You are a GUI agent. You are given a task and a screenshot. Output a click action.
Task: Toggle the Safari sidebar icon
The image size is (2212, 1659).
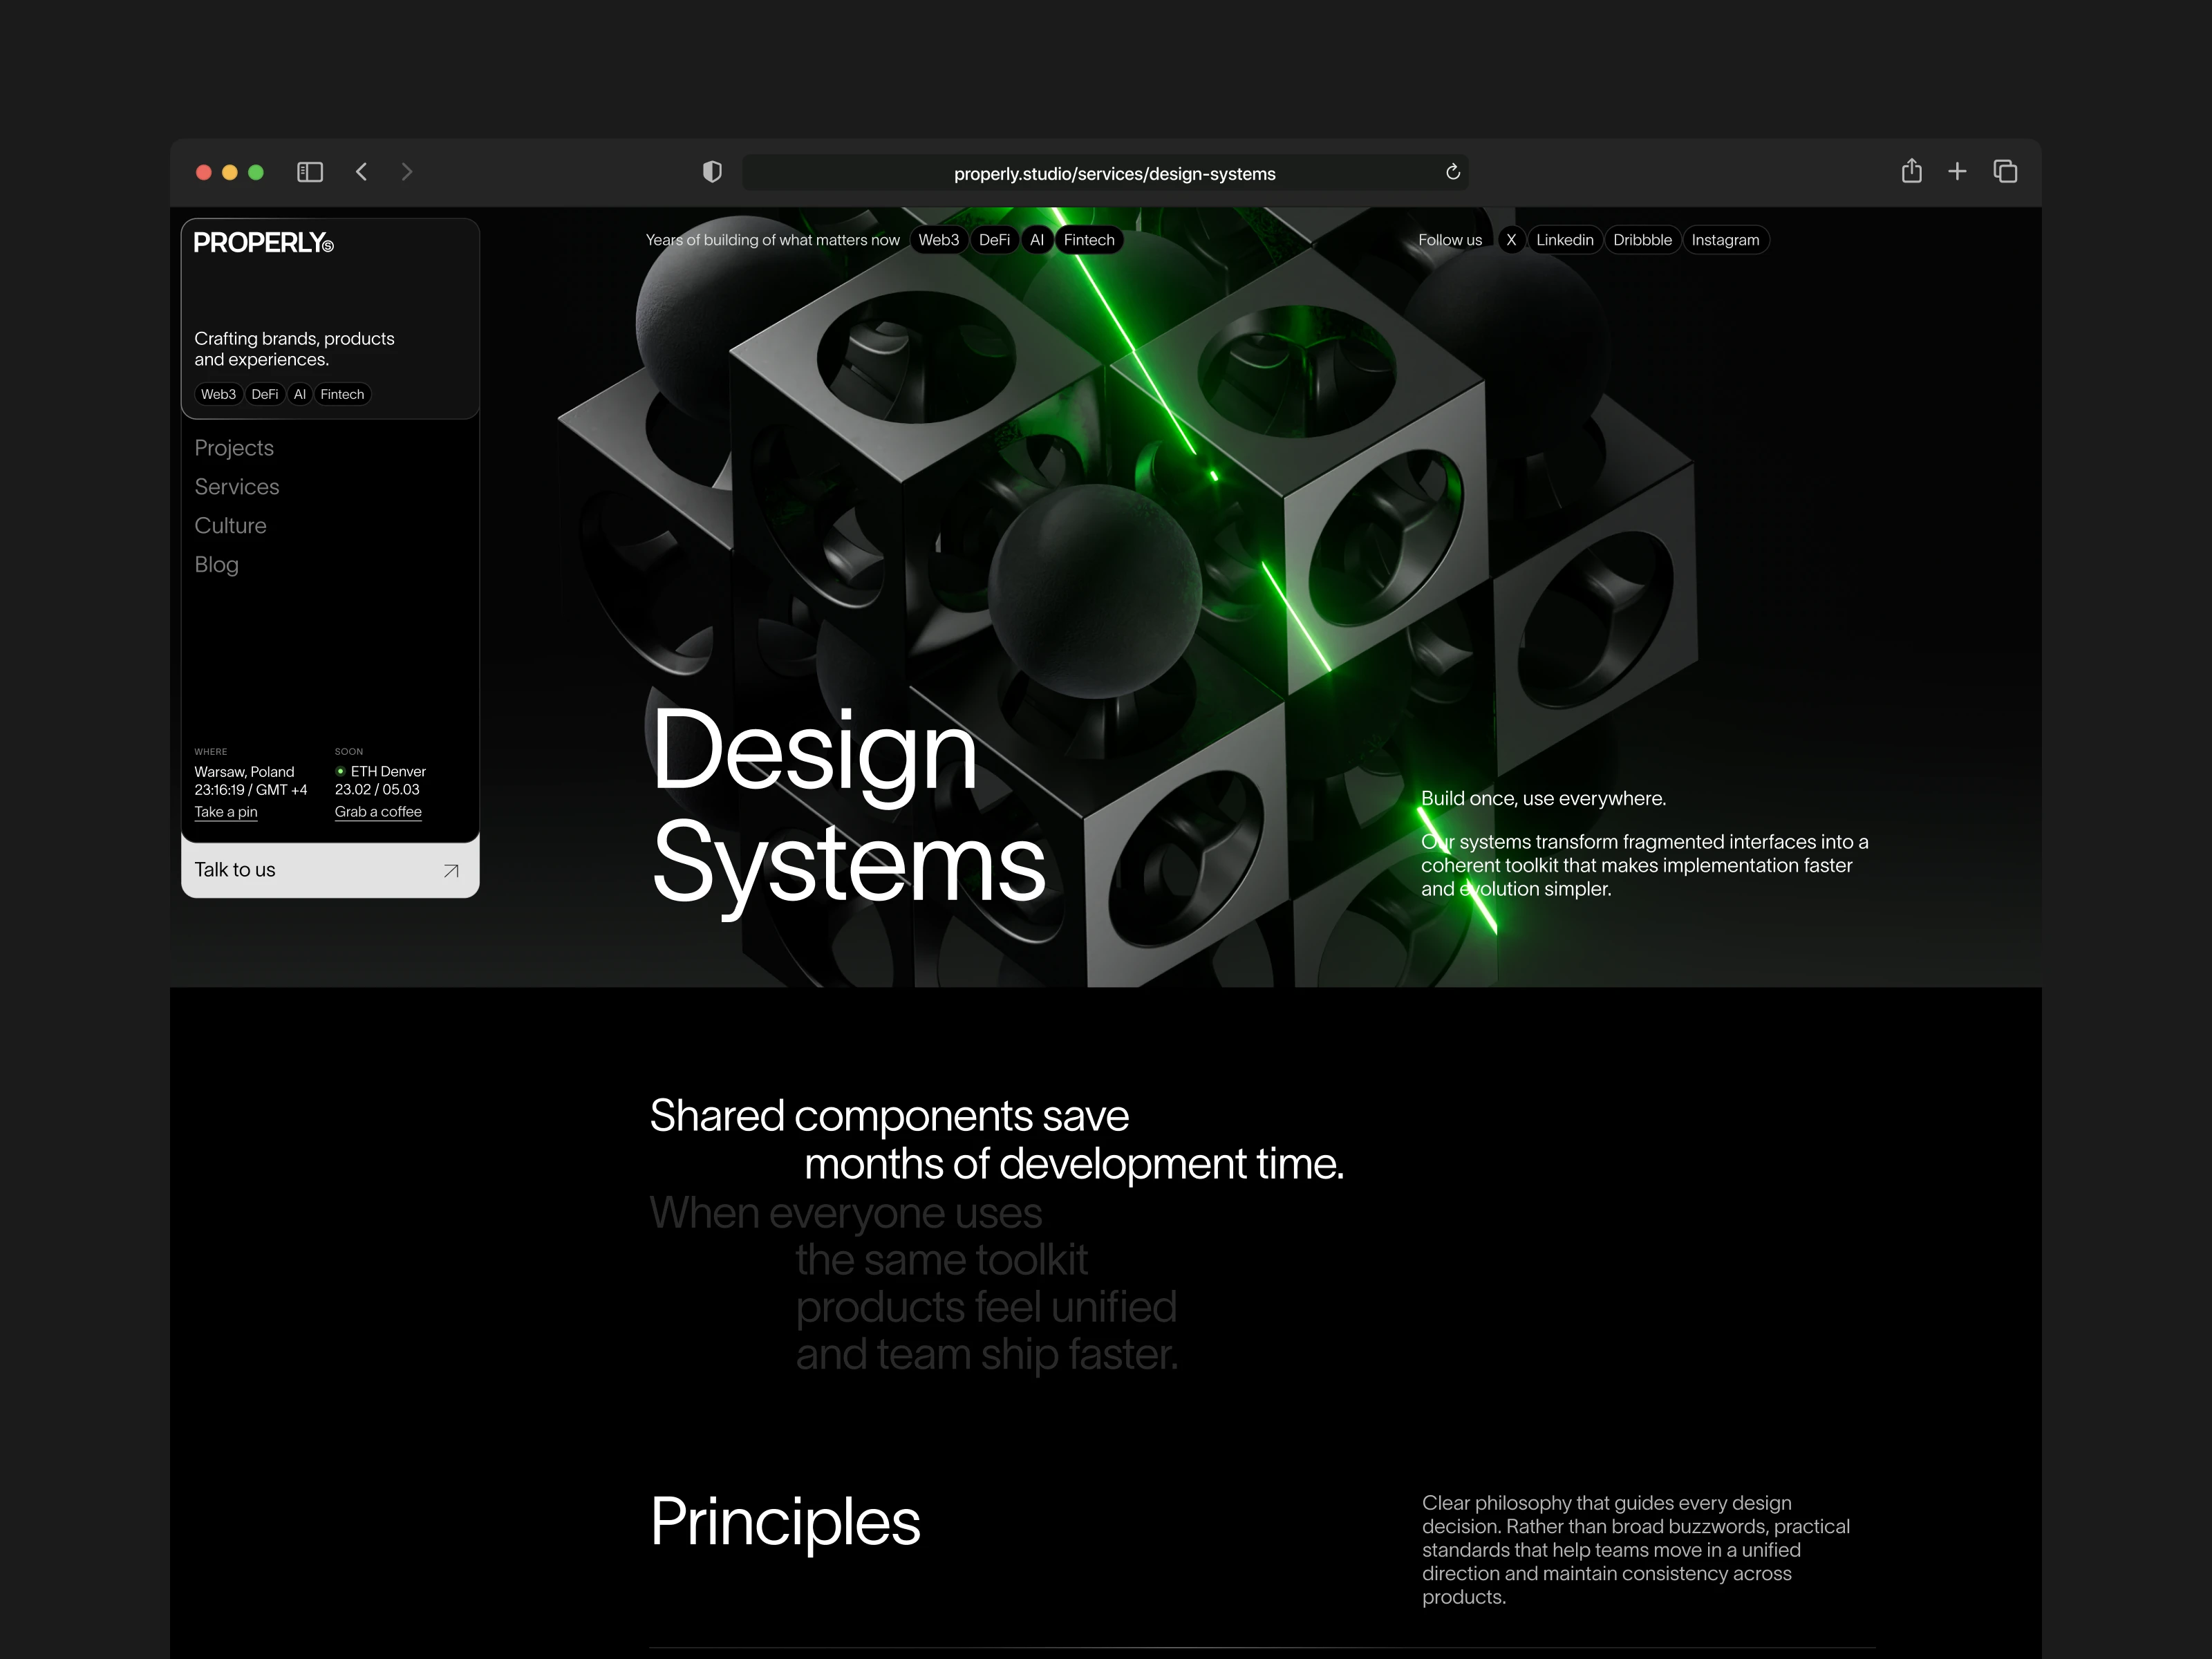(310, 172)
